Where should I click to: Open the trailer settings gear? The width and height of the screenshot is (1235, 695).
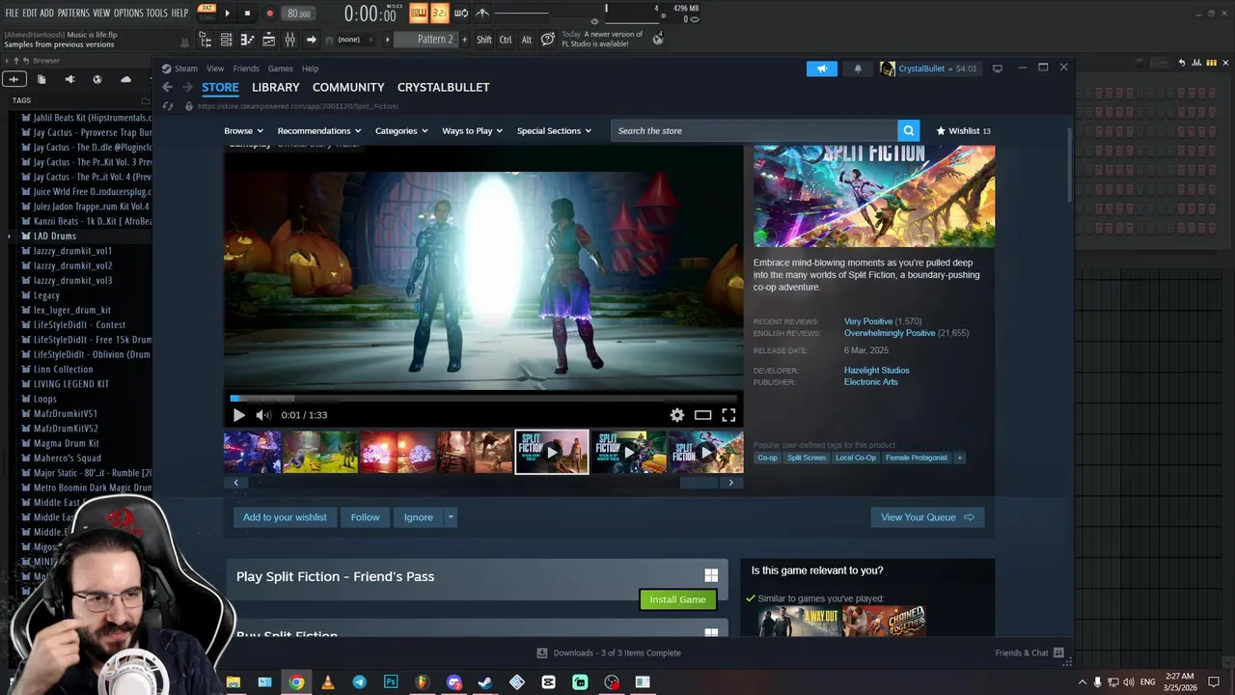point(677,415)
